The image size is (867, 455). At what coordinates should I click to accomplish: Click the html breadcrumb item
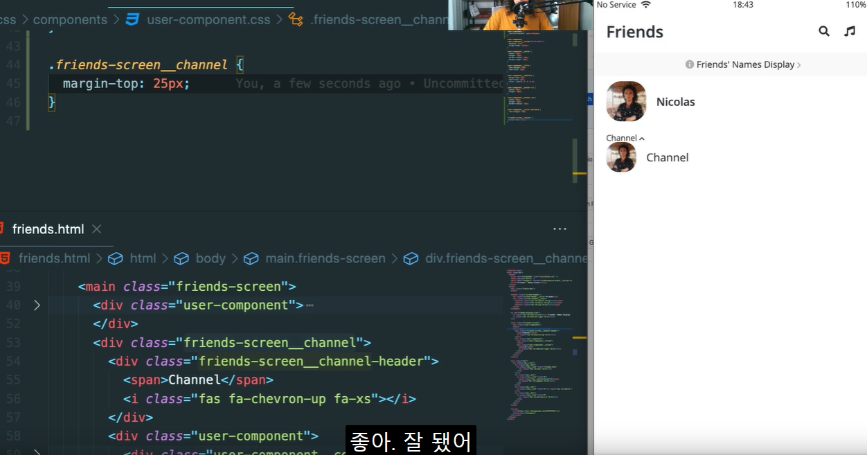143,258
